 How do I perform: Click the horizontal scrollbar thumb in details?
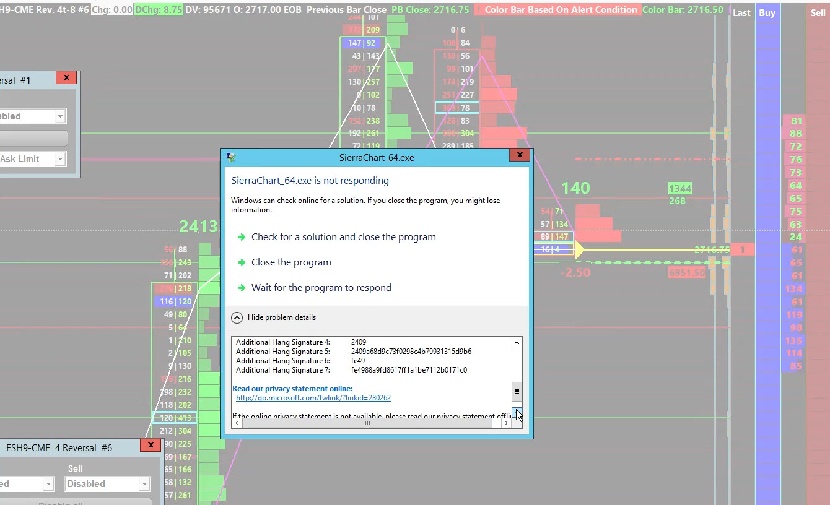(x=367, y=423)
